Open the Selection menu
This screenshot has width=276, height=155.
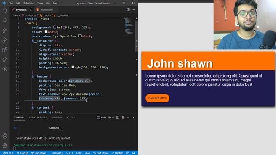point(29,3)
